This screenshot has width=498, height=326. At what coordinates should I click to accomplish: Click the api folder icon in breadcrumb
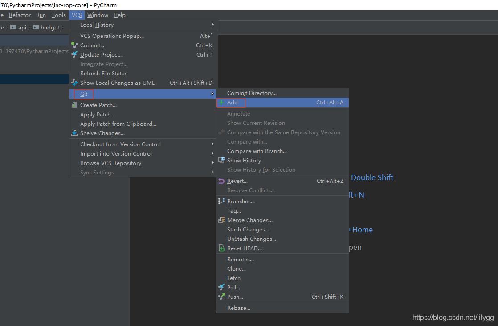pyautogui.click(x=13, y=27)
